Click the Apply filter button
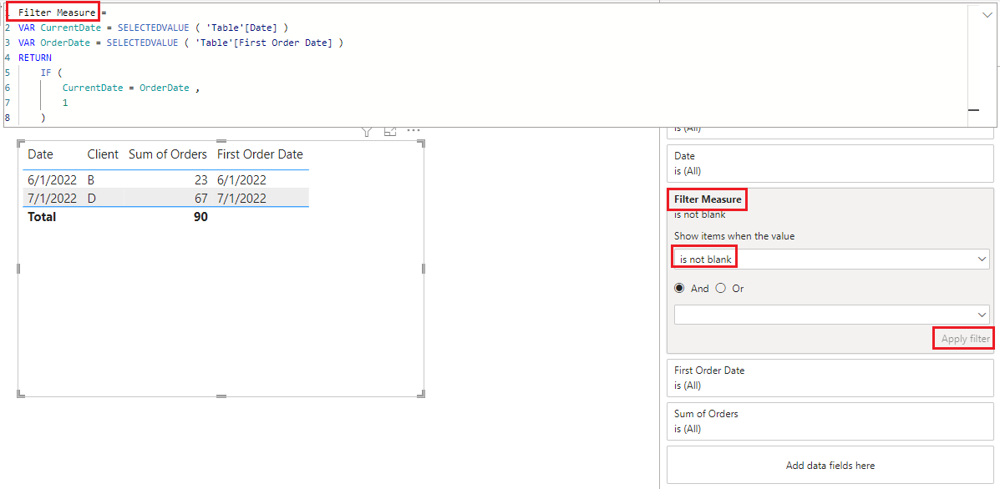 965,340
